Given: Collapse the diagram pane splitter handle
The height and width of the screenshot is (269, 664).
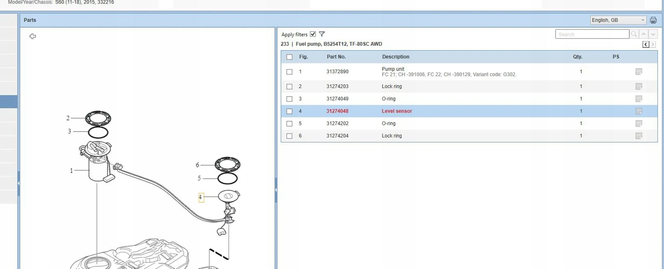Looking at the screenshot, I should 276,190.
